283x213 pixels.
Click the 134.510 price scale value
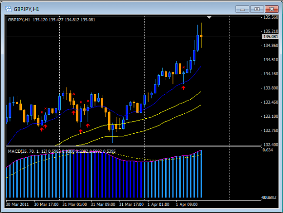[271, 60]
